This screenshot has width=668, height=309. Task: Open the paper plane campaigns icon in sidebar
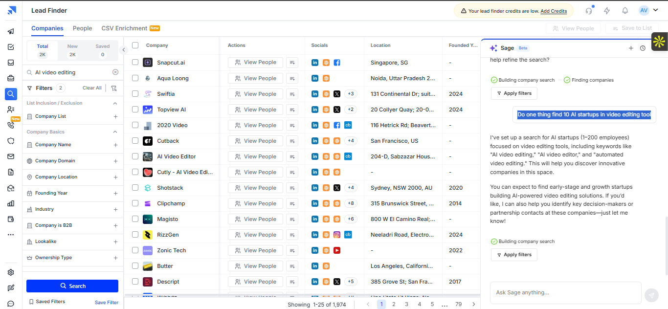(x=11, y=31)
